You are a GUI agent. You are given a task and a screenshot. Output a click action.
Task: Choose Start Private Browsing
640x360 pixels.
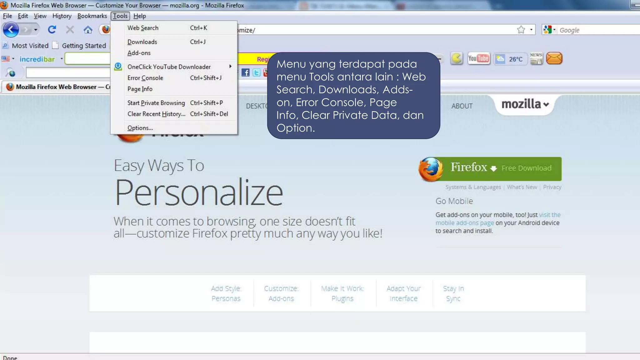point(174,103)
